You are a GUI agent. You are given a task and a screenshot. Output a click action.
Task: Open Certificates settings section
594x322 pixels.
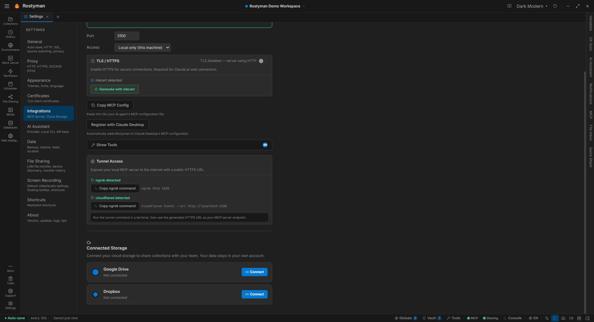click(x=49, y=98)
